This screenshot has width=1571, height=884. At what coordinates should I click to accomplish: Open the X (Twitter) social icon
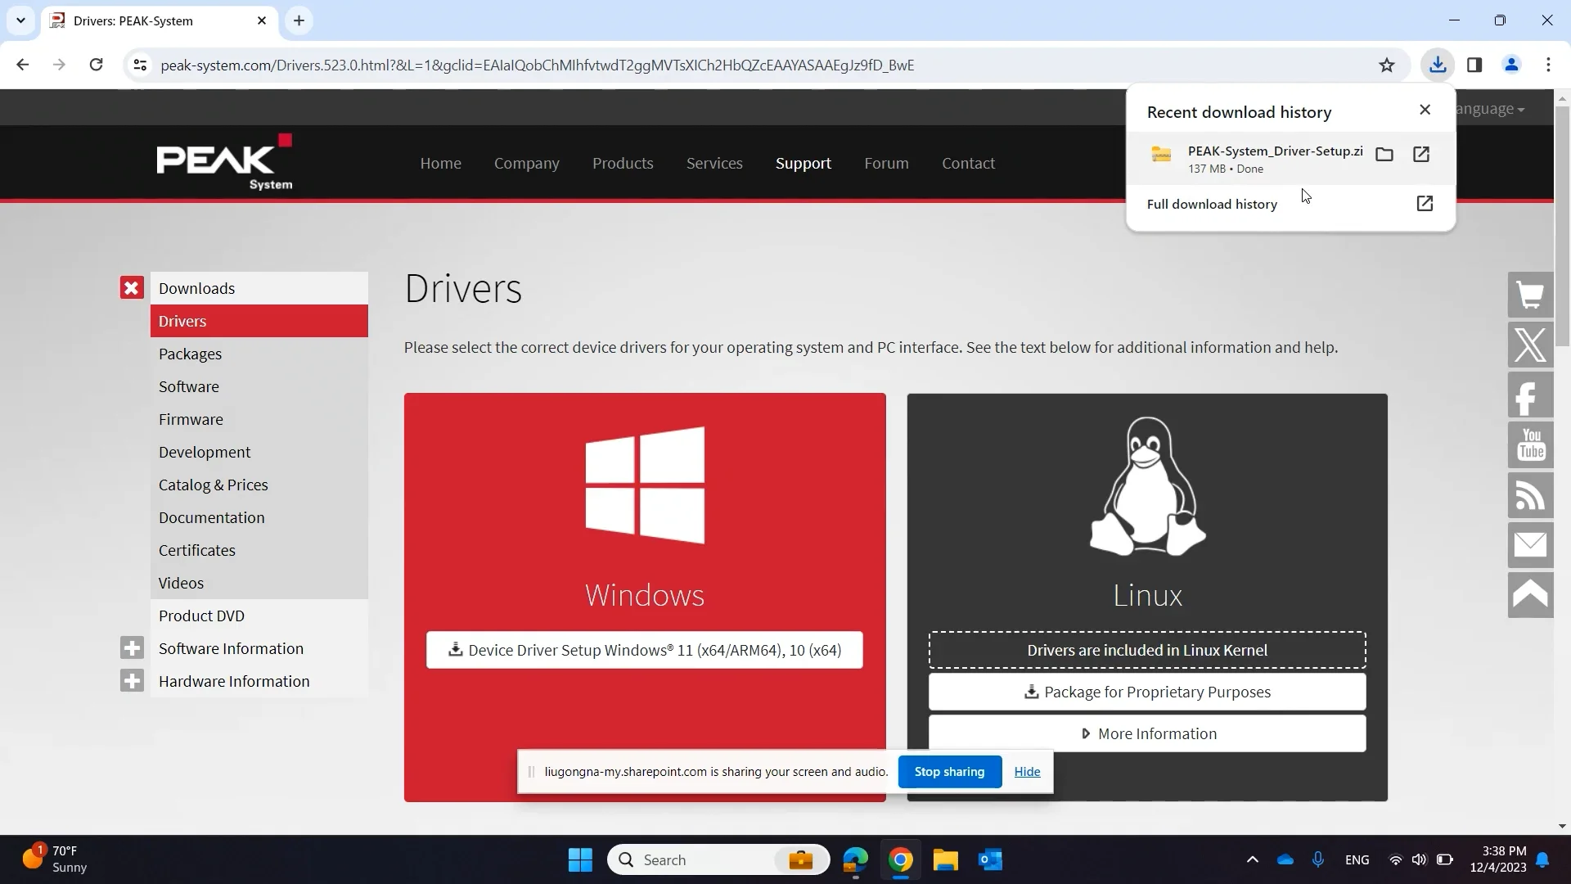pyautogui.click(x=1530, y=345)
